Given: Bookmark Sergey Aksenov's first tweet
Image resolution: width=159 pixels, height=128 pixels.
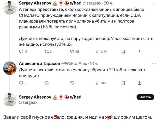Looking at the screenshot, I should (x=123, y=52).
